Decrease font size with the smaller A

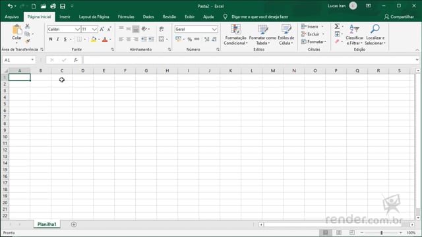[x=109, y=29]
